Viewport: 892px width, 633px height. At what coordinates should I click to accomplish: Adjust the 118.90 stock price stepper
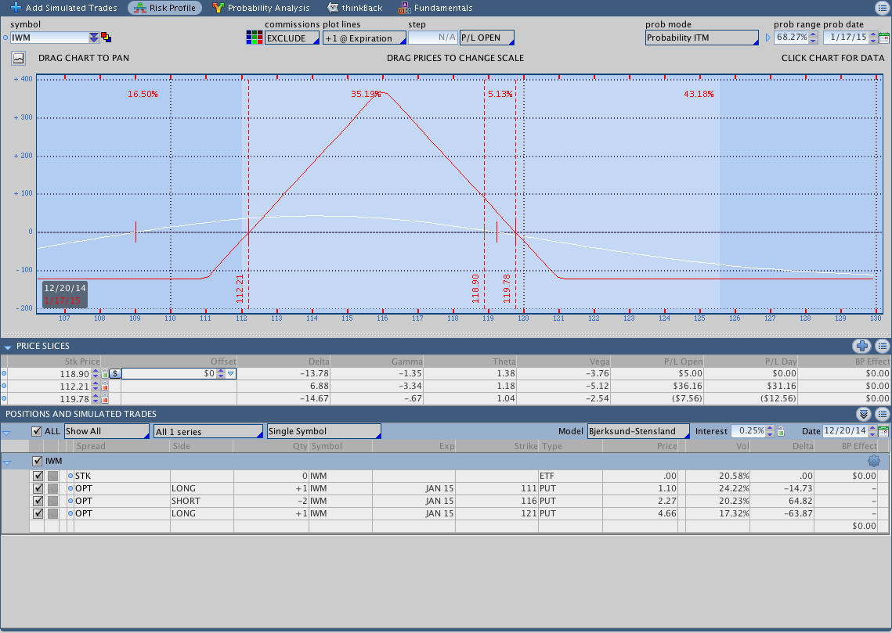96,373
